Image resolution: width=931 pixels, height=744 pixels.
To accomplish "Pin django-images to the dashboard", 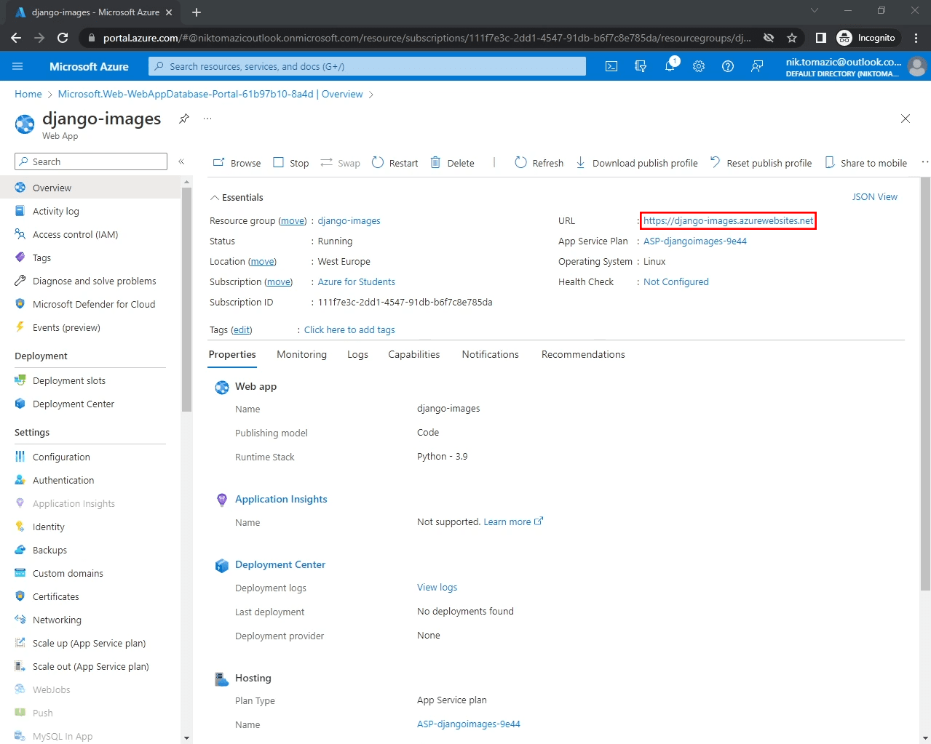I will pyautogui.click(x=183, y=119).
